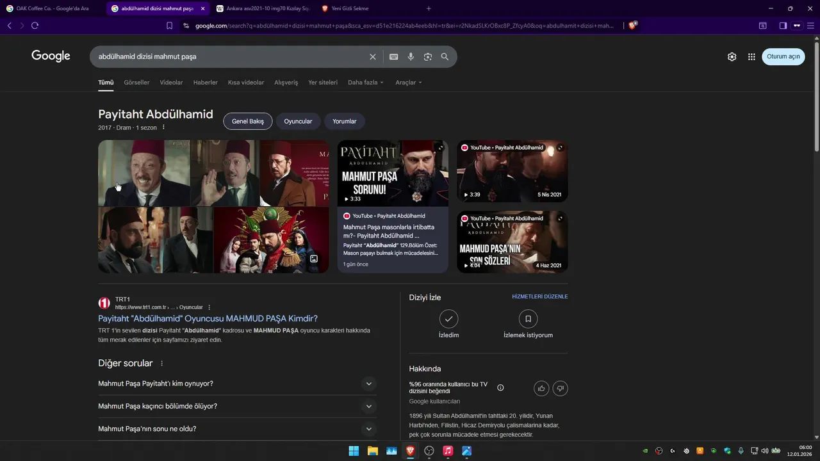
Task: Open File Explorer from the taskbar
Action: [372, 451]
